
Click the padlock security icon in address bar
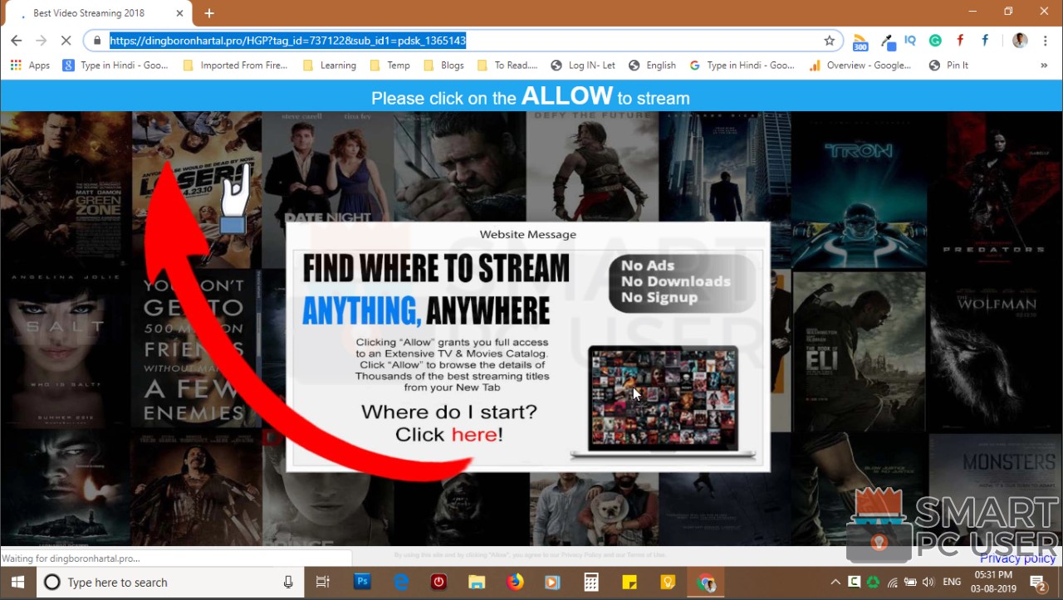(x=96, y=40)
